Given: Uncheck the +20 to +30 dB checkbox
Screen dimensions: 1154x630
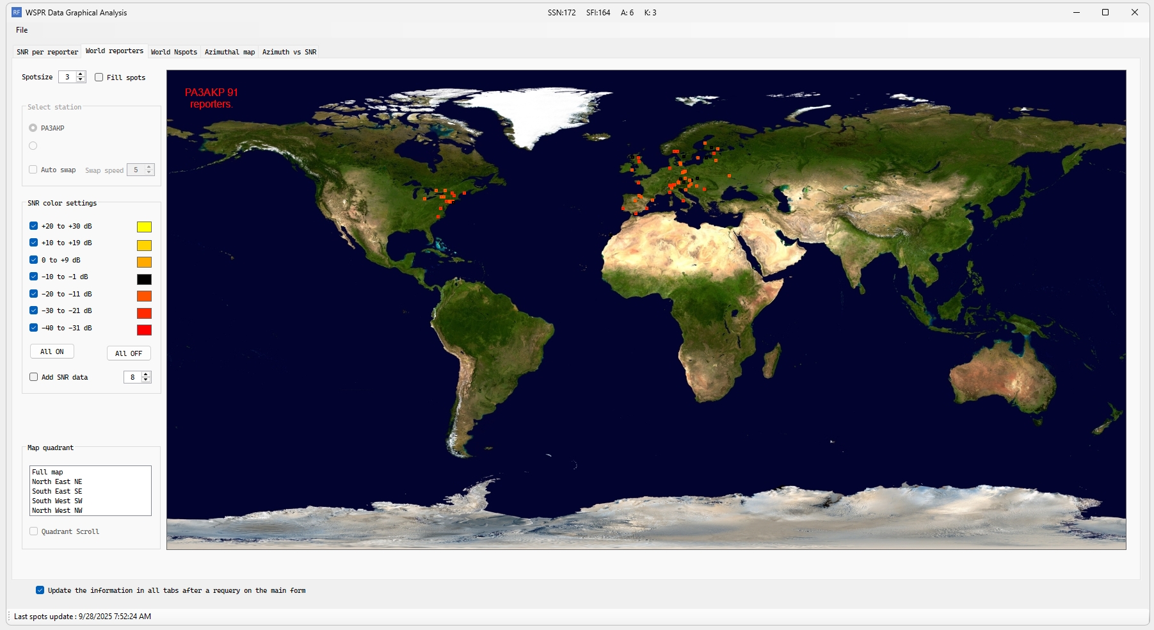Looking at the screenshot, I should click(33, 226).
